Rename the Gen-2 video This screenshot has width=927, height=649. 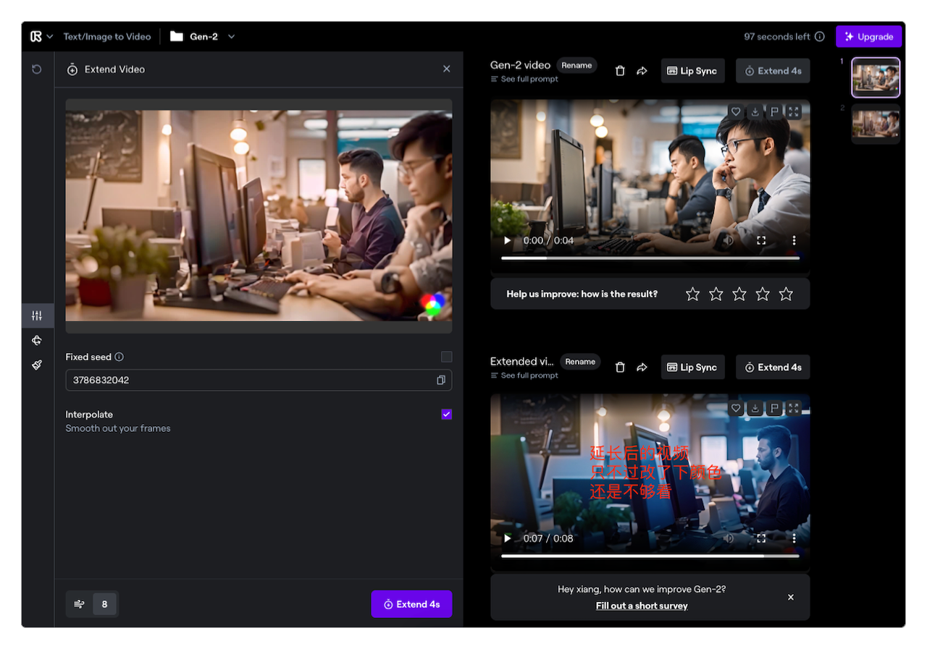pos(576,65)
